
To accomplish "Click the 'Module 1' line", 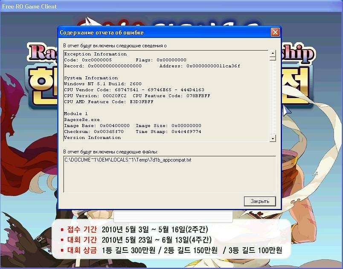I will (76, 114).
